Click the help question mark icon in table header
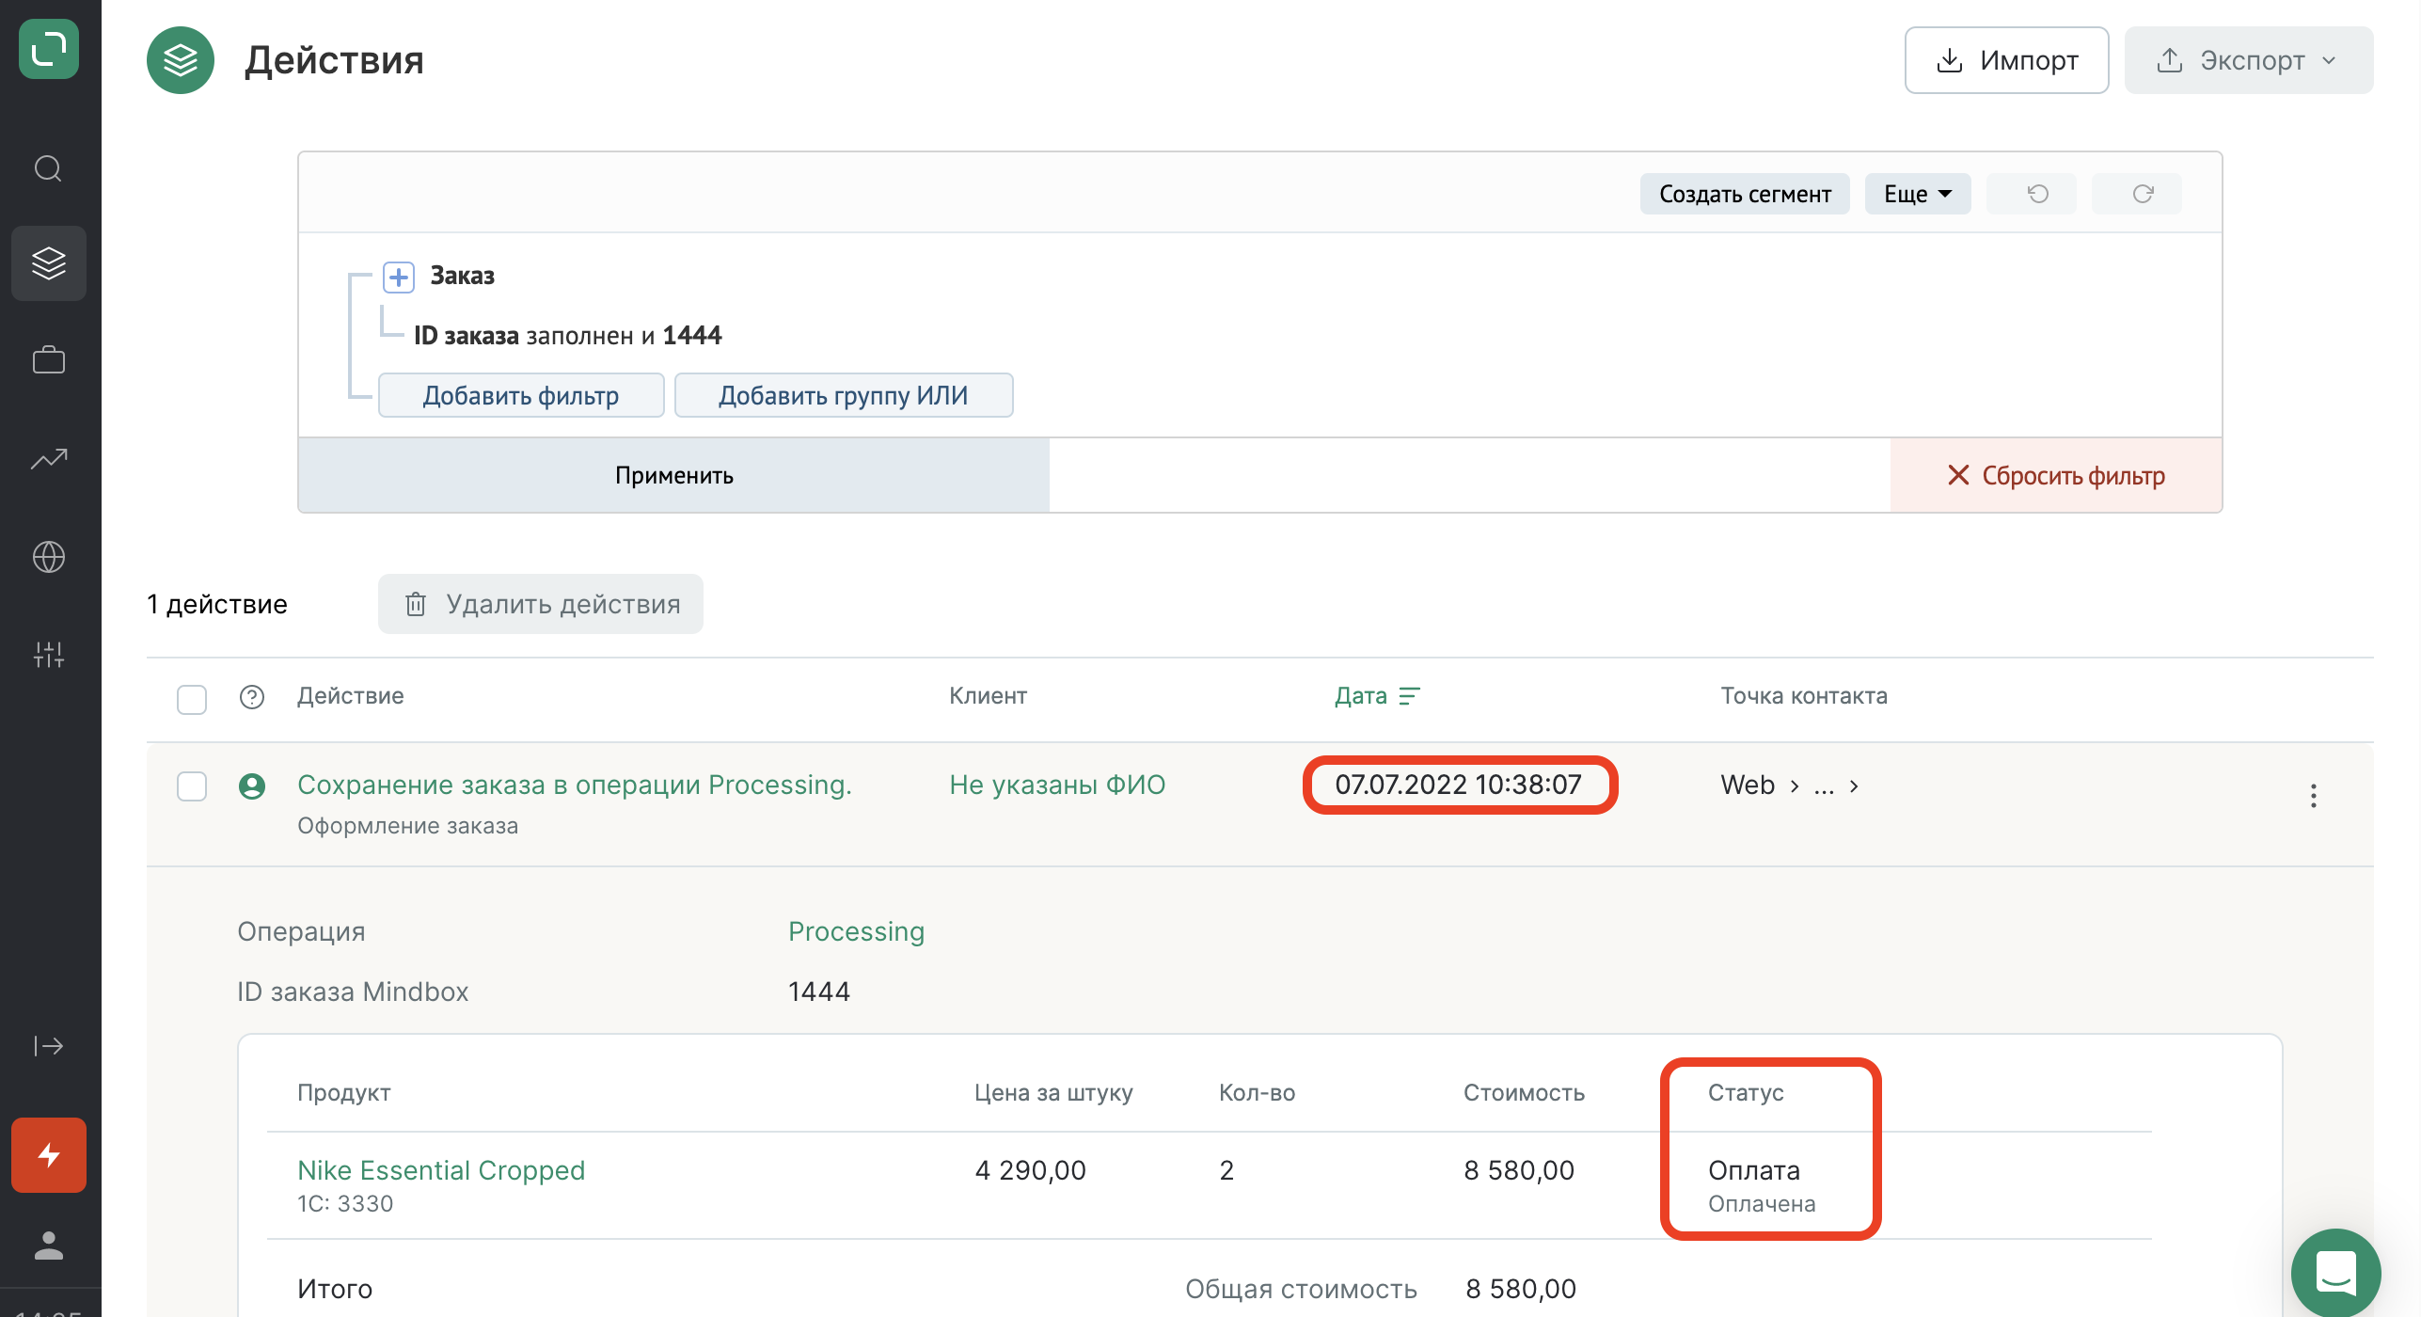The width and height of the screenshot is (2421, 1317). pyautogui.click(x=252, y=697)
